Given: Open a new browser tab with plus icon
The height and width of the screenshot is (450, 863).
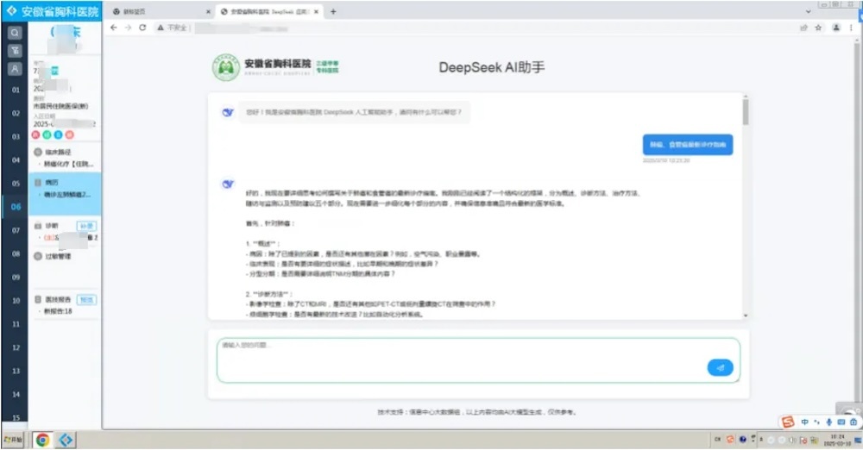Looking at the screenshot, I should (x=333, y=11).
